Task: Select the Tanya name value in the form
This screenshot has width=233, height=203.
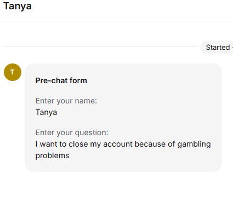Action: (46, 112)
